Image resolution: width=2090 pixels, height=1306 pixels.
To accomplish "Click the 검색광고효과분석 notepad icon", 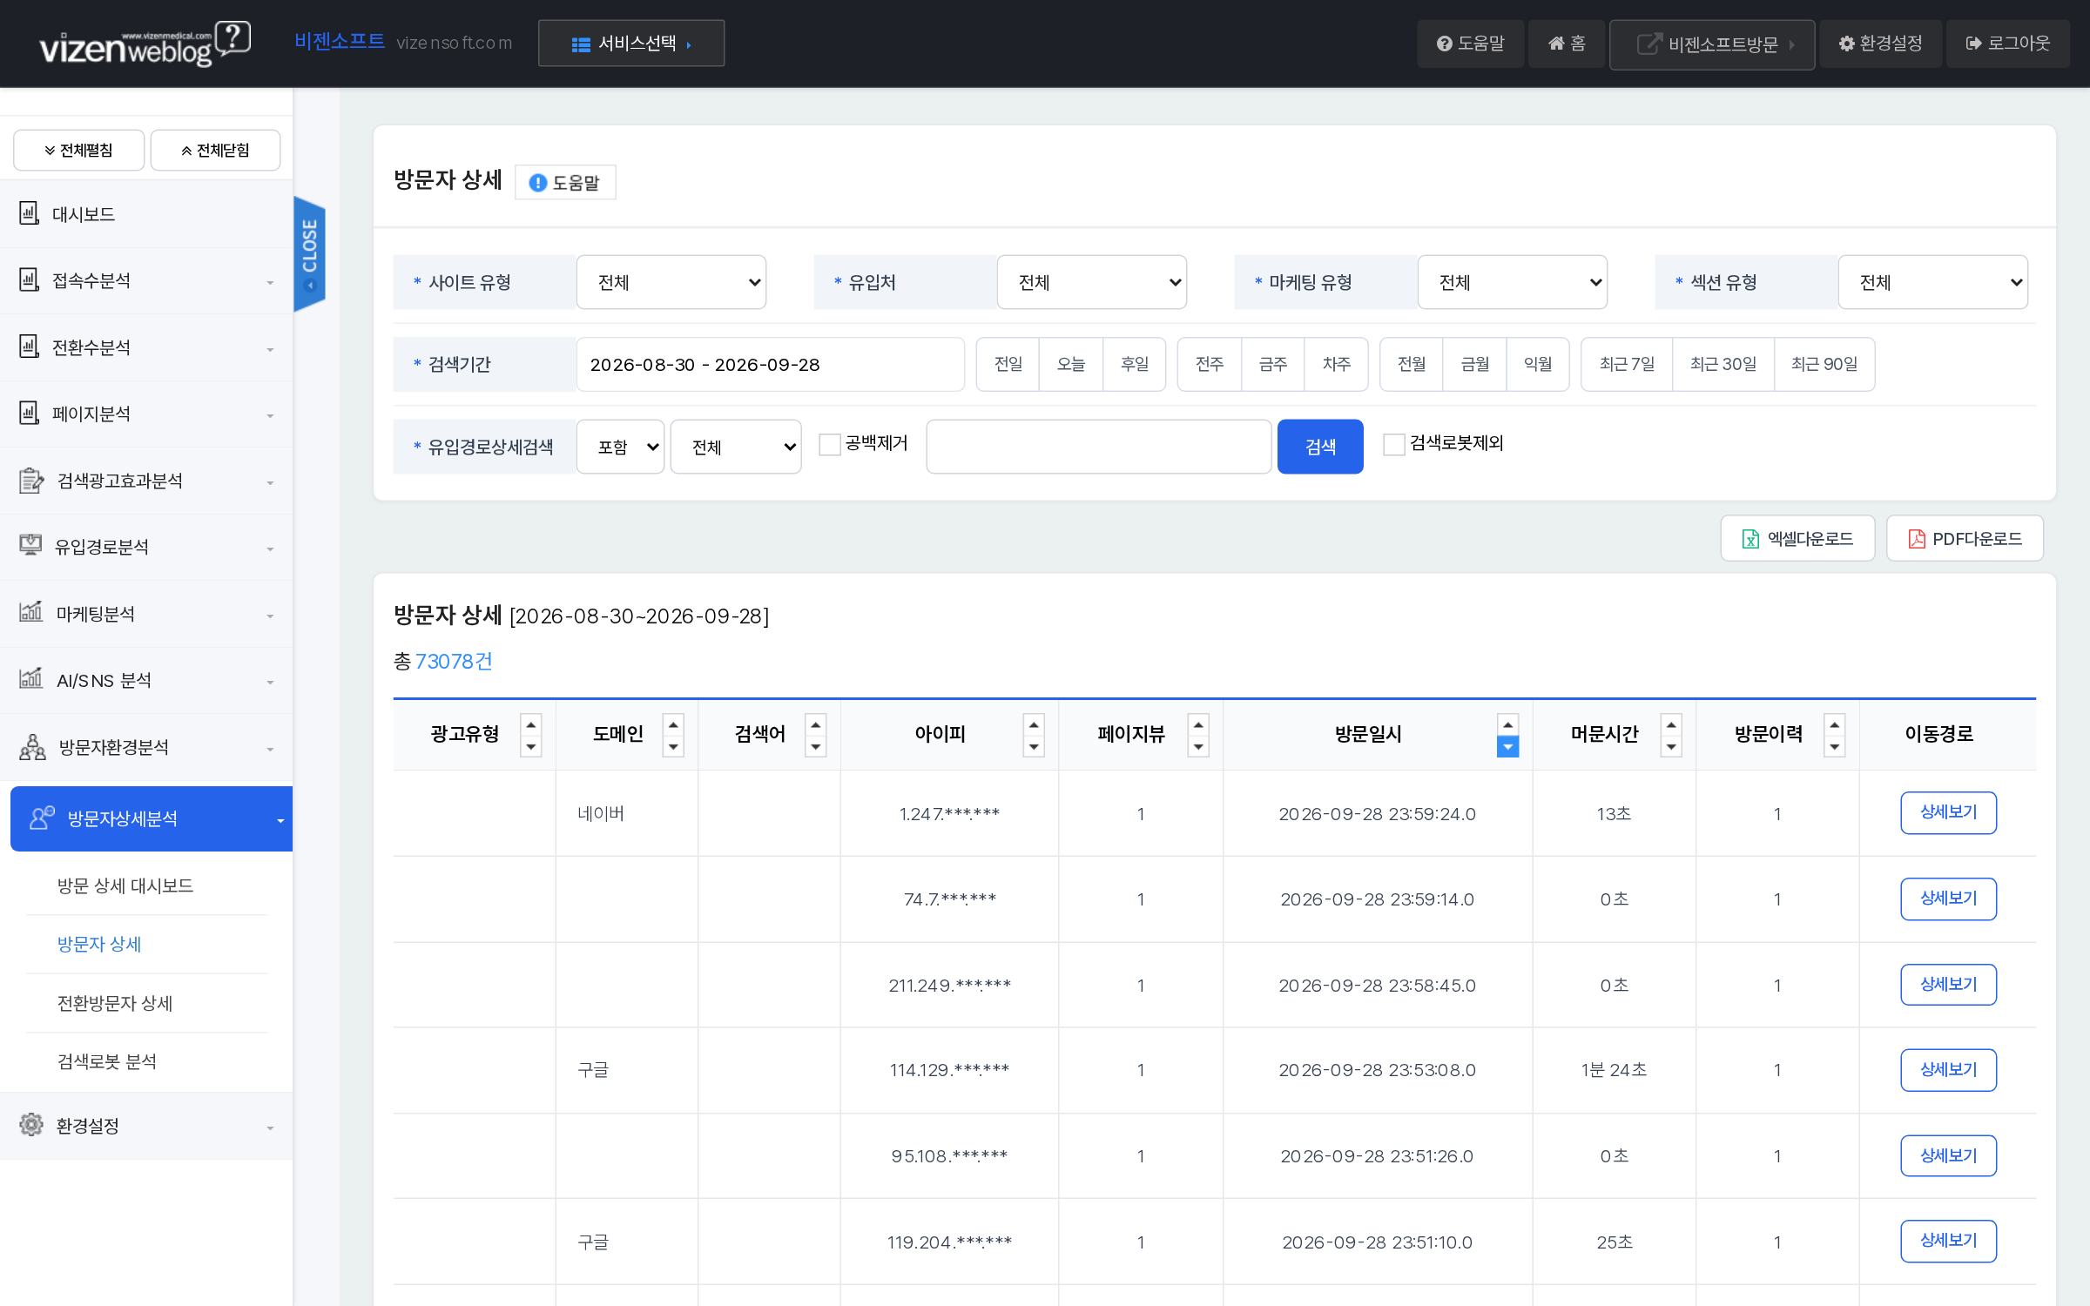I will tap(31, 481).
